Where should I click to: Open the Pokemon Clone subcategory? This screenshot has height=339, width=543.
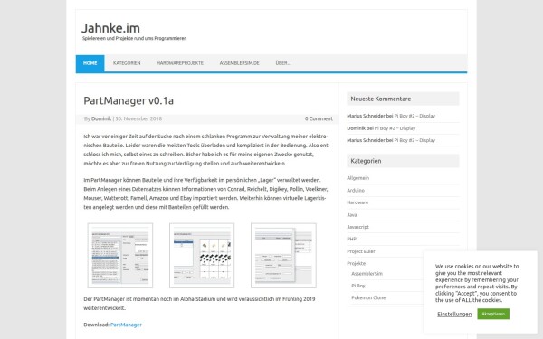(368, 297)
